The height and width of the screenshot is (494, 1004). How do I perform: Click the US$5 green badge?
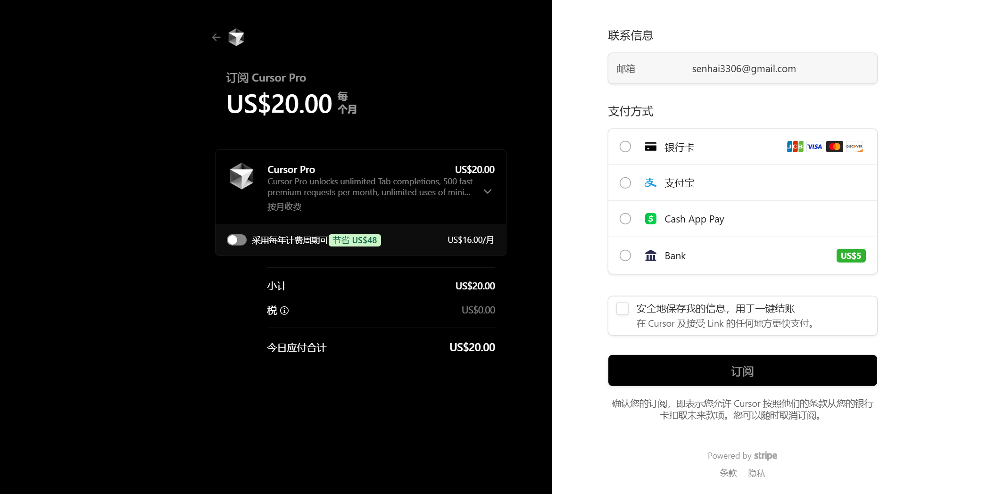[x=851, y=255]
